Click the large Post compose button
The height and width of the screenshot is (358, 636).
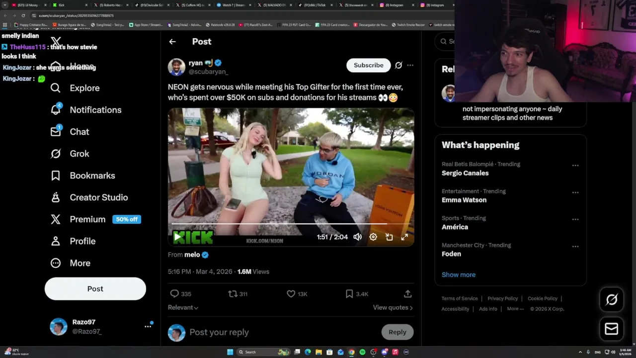tap(95, 289)
